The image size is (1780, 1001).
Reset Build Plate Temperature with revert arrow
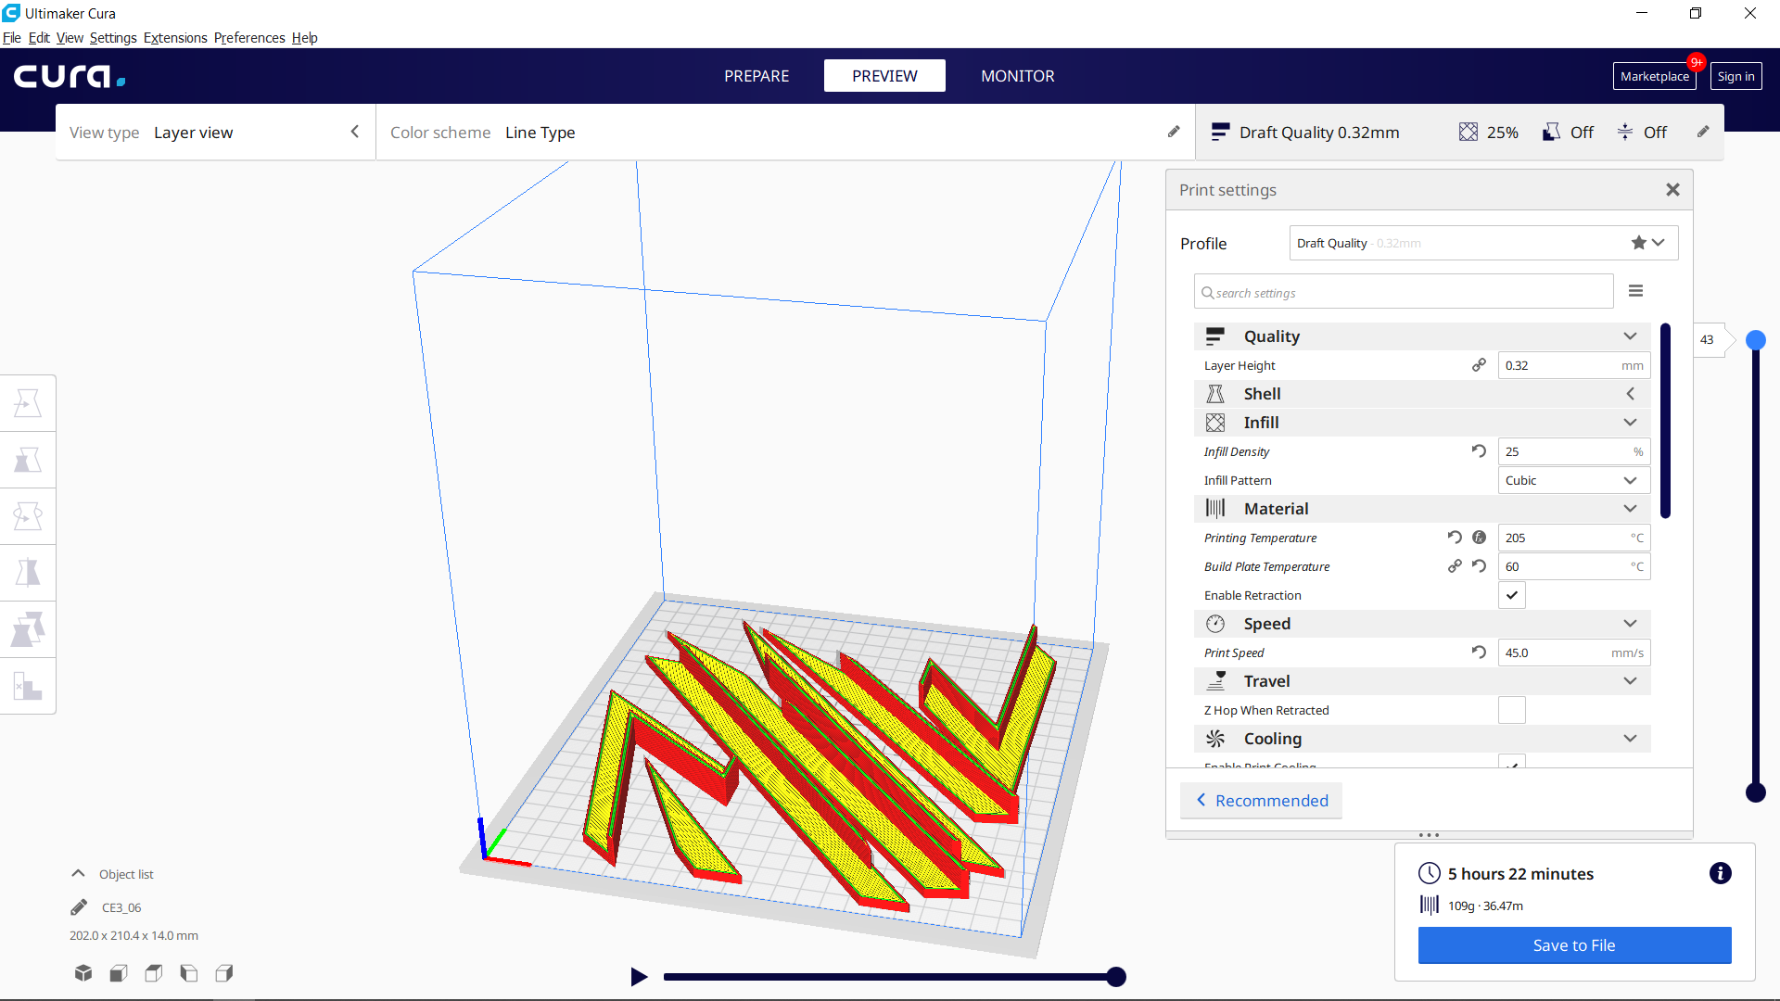[x=1479, y=566]
